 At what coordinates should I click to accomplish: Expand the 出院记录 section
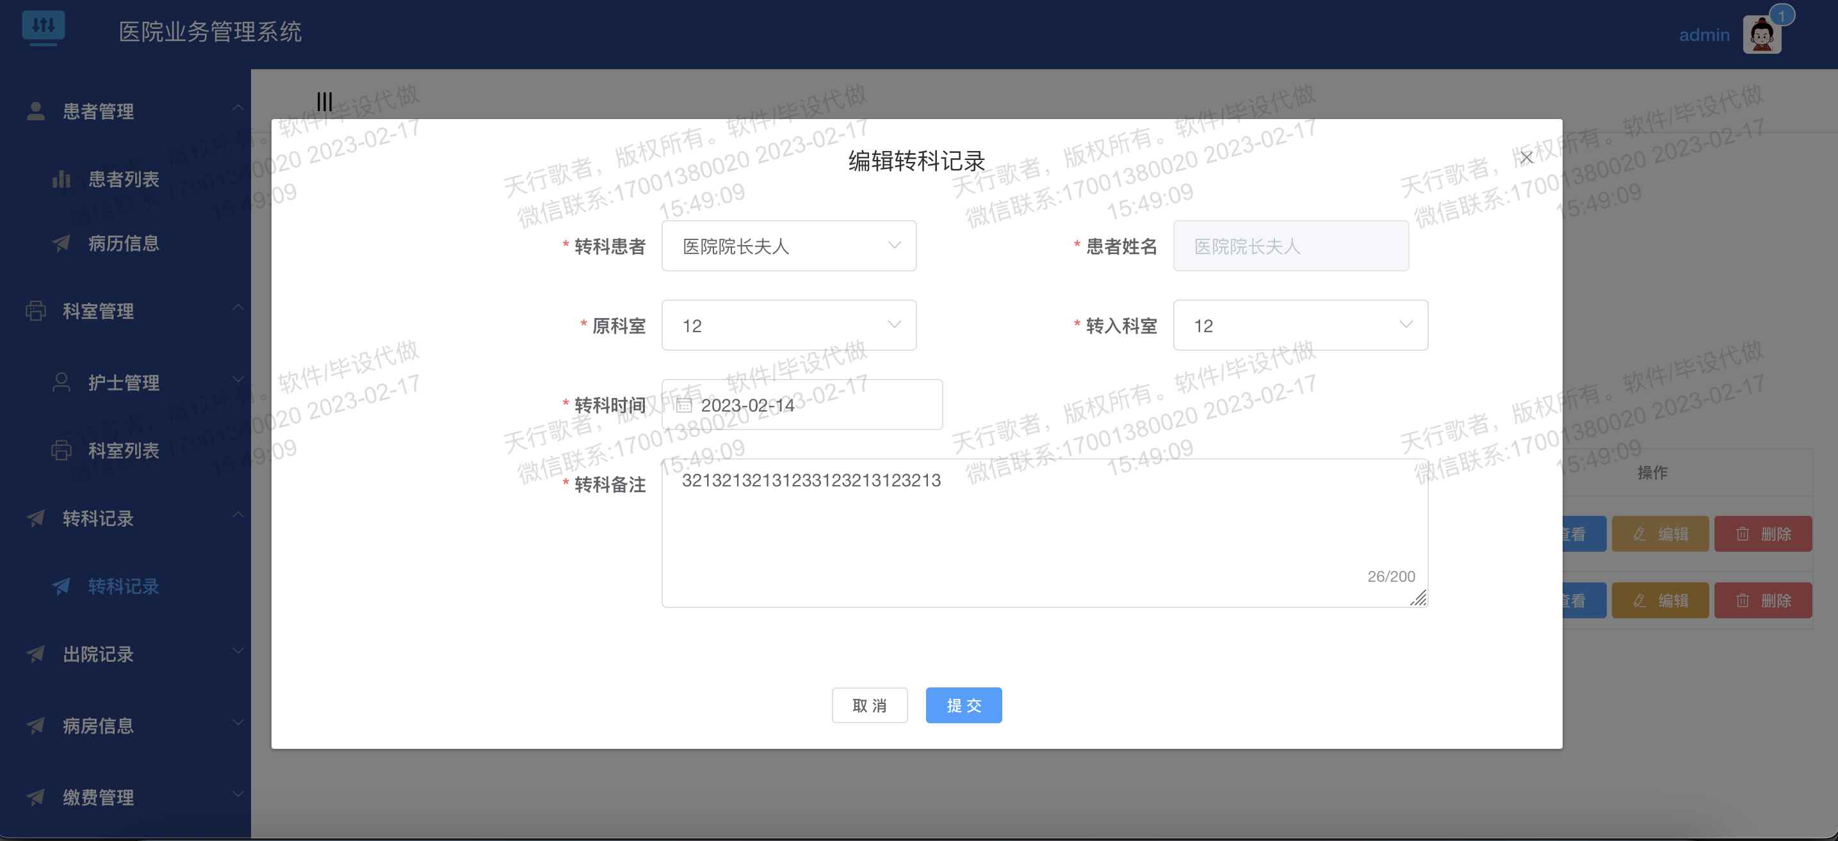pyautogui.click(x=97, y=655)
